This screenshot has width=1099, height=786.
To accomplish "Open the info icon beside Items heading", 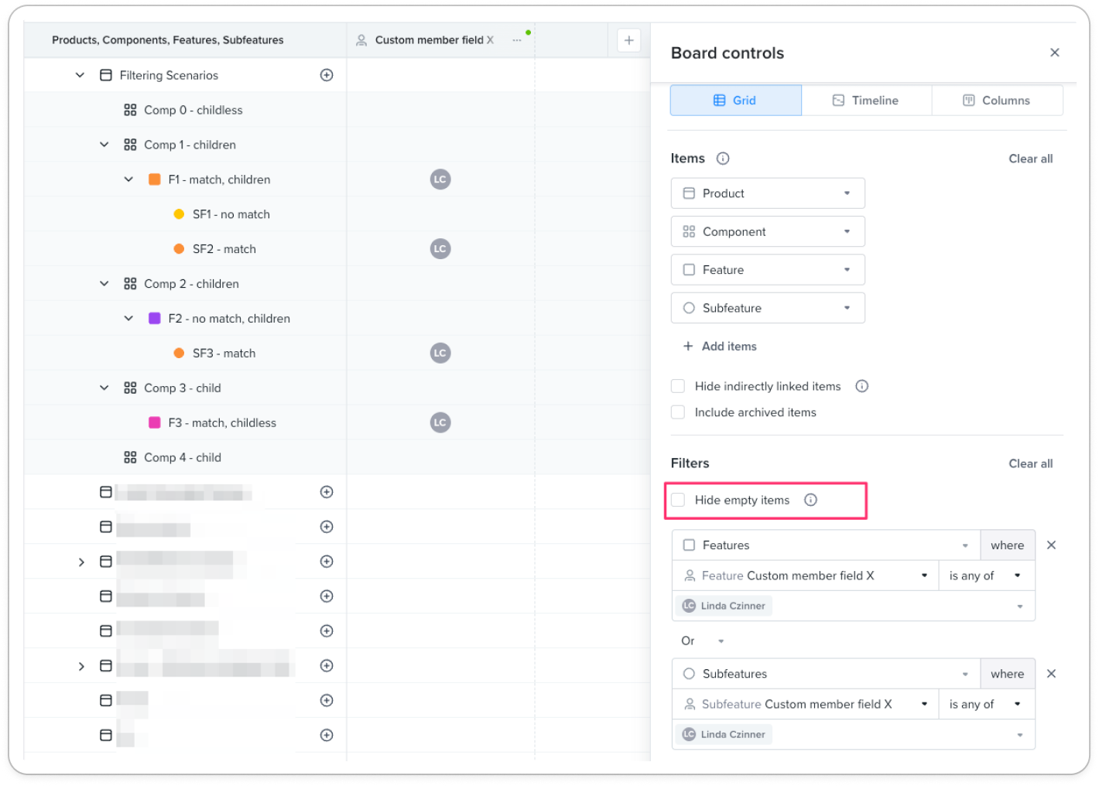I will coord(723,159).
